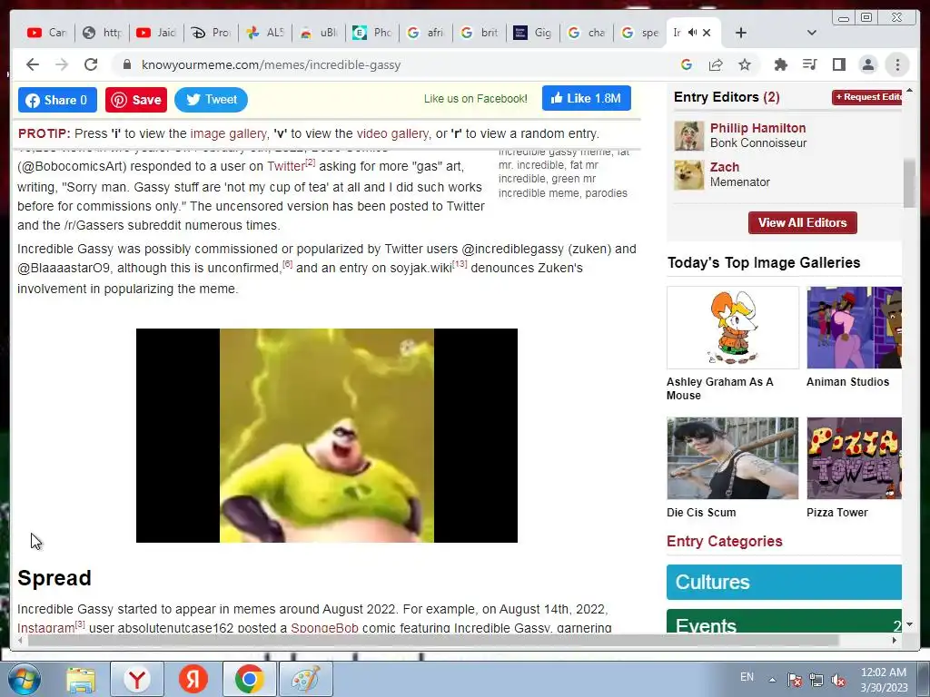Open the Cultures category
Viewport: 930px width, 697px height.
click(x=784, y=582)
